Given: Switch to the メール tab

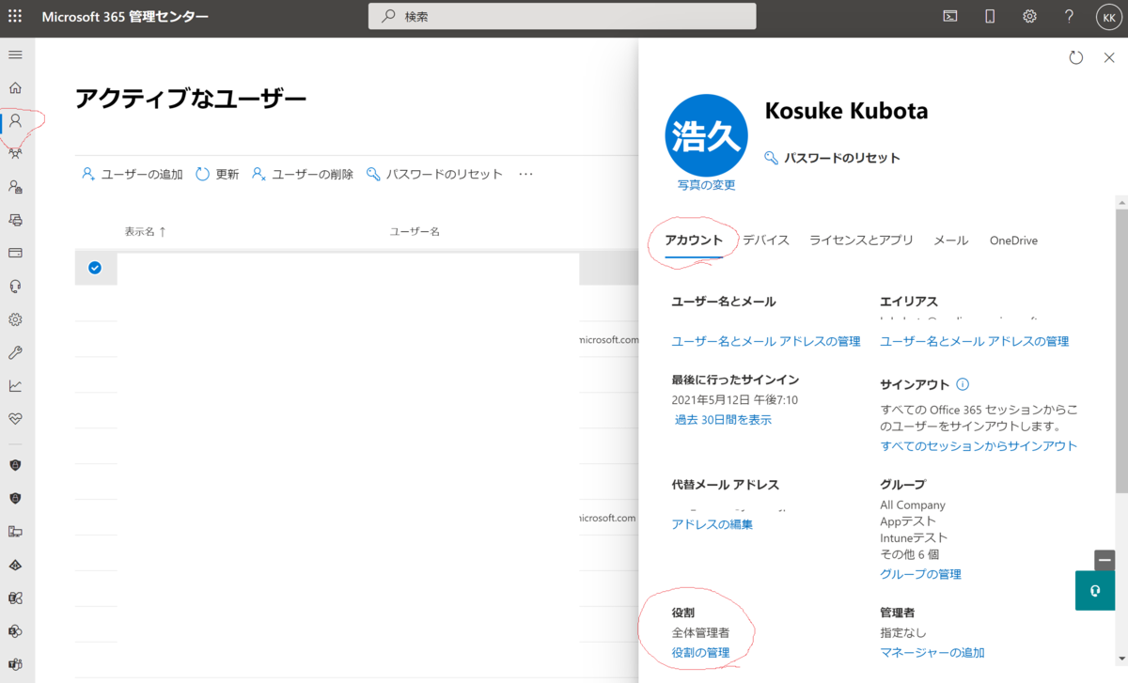Looking at the screenshot, I should pos(951,241).
